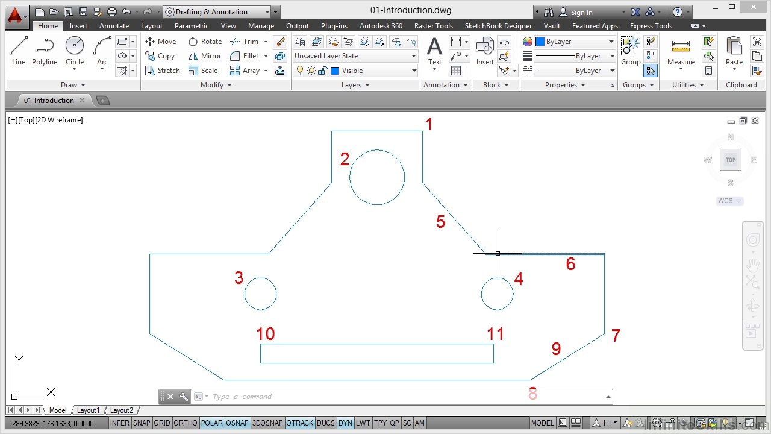
Task: Switch to the Insert ribbon tab
Action: pos(78,26)
